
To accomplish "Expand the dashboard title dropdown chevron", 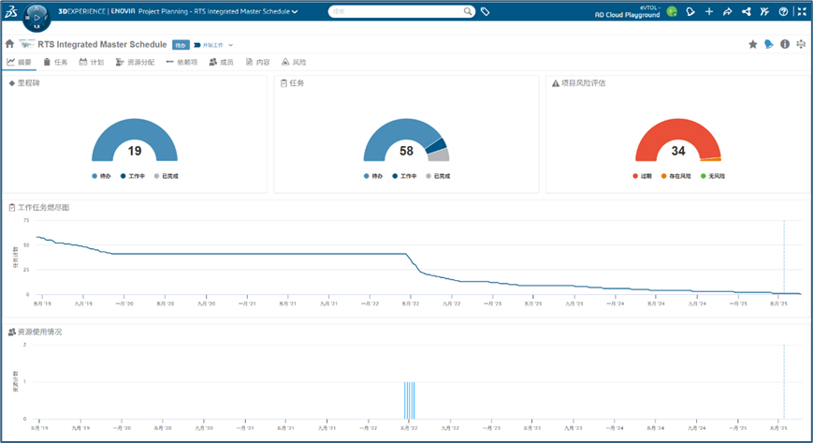I will pos(295,11).
